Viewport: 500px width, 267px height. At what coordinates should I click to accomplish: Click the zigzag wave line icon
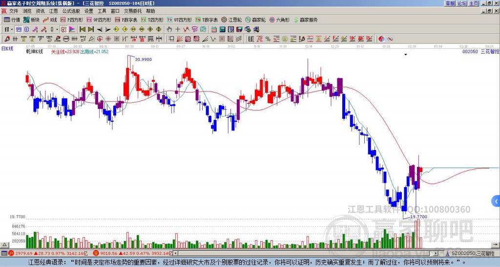pyautogui.click(x=213, y=39)
